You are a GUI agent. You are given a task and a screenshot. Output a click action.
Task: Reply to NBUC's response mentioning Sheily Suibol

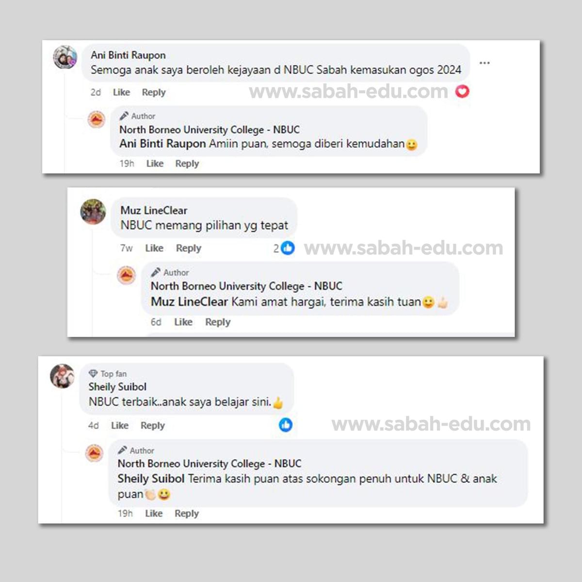187,513
